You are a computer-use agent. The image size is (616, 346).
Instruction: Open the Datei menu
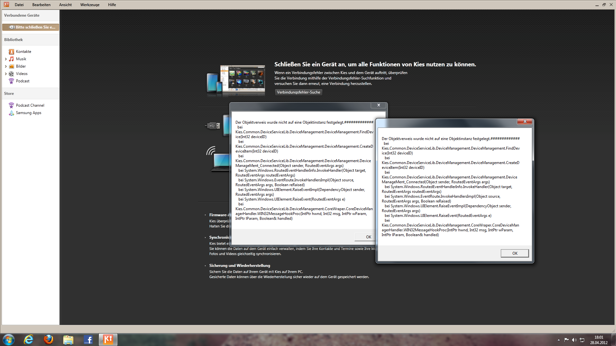19,5
